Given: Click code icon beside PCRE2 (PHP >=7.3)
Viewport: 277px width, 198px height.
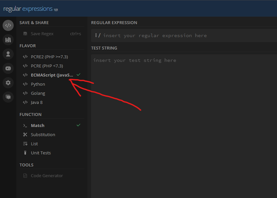Looking at the screenshot, I should 25,57.
